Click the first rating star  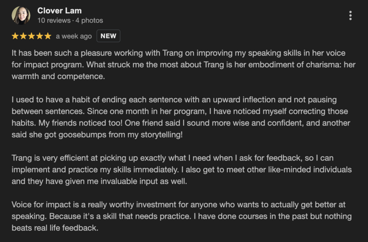15,36
